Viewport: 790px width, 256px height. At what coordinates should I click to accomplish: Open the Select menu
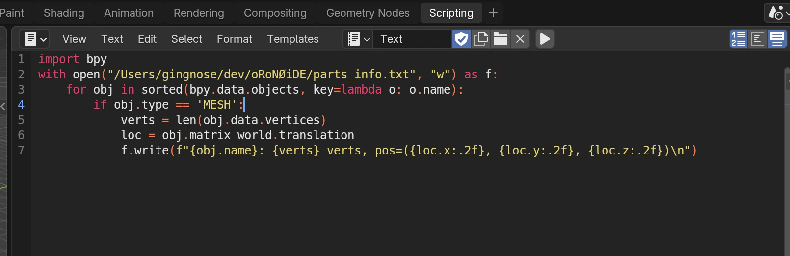[186, 39]
